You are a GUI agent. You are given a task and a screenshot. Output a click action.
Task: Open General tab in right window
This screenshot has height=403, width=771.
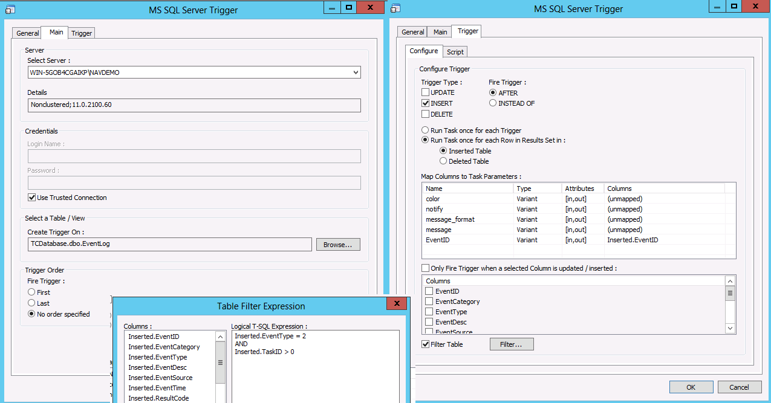tap(413, 32)
